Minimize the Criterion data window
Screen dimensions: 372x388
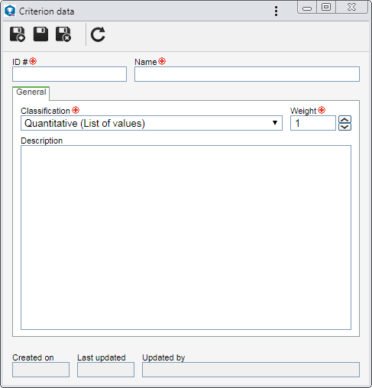(x=307, y=8)
